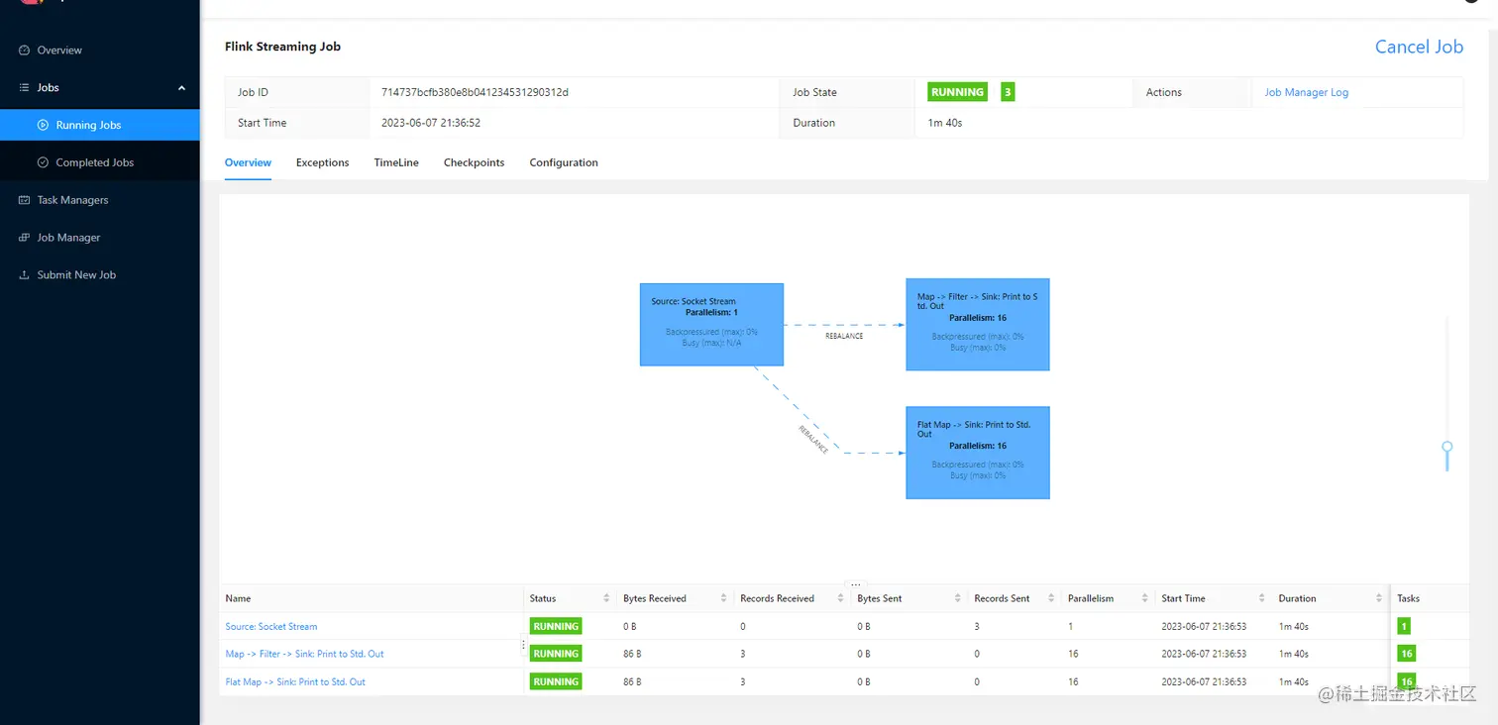Open the Overview sidebar item
Image resolution: width=1498 pixels, height=725 pixels.
tap(99, 50)
